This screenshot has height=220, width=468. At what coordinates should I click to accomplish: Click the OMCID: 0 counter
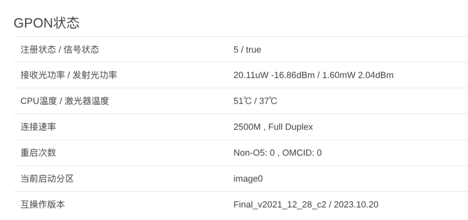pyautogui.click(x=302, y=153)
